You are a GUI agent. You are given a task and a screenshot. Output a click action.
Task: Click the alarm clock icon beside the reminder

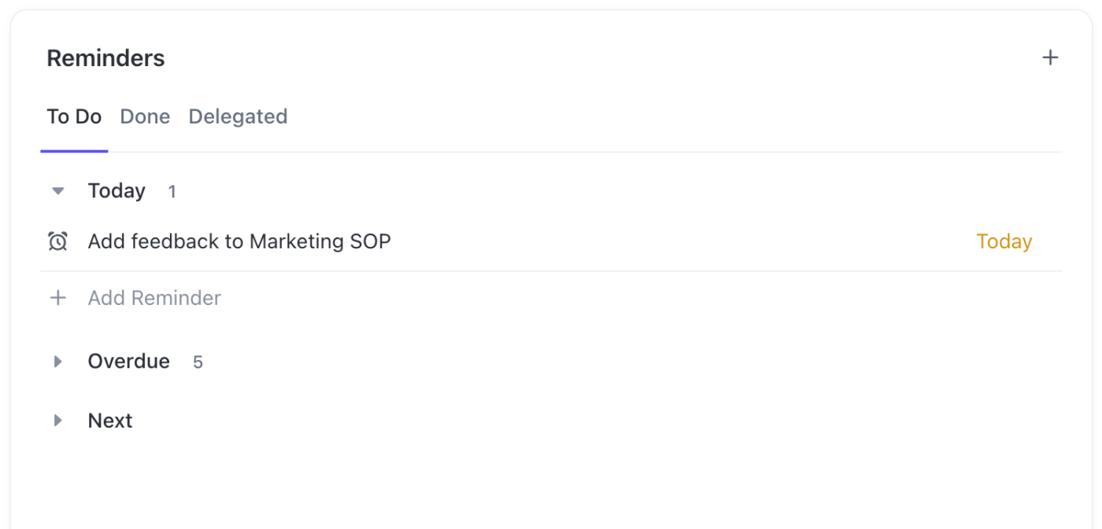tap(57, 241)
